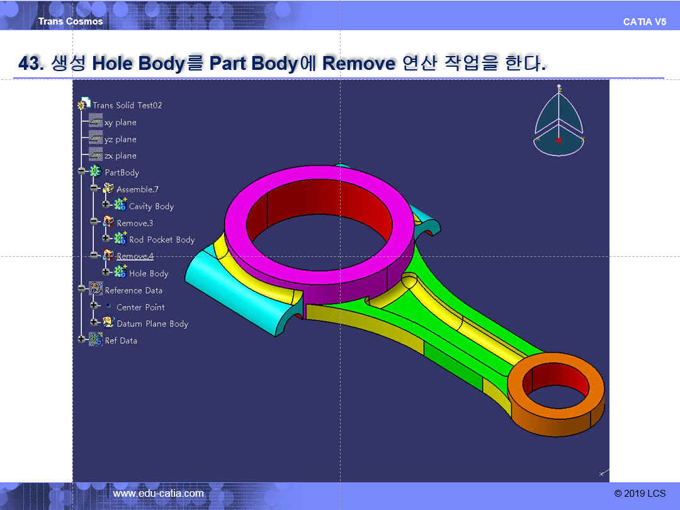Click the Ref Data body icon
Image resolution: width=680 pixels, height=510 pixels.
[x=96, y=340]
